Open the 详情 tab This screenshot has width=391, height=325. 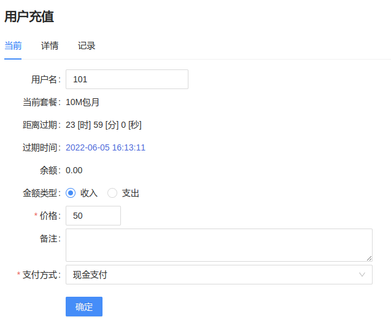coord(50,46)
